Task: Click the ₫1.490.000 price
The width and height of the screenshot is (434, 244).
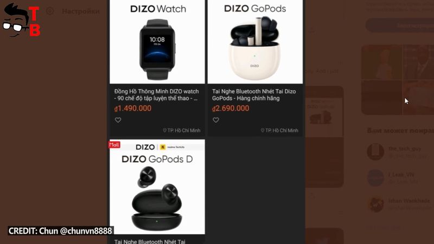Action: (x=133, y=108)
